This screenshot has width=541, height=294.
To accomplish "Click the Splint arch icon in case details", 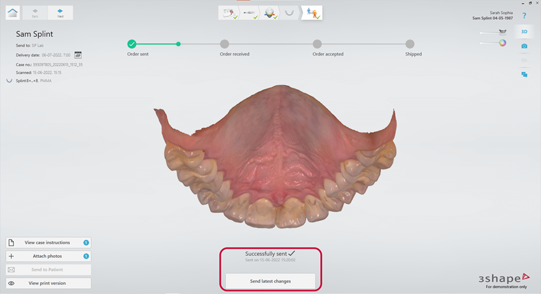I will [10, 81].
